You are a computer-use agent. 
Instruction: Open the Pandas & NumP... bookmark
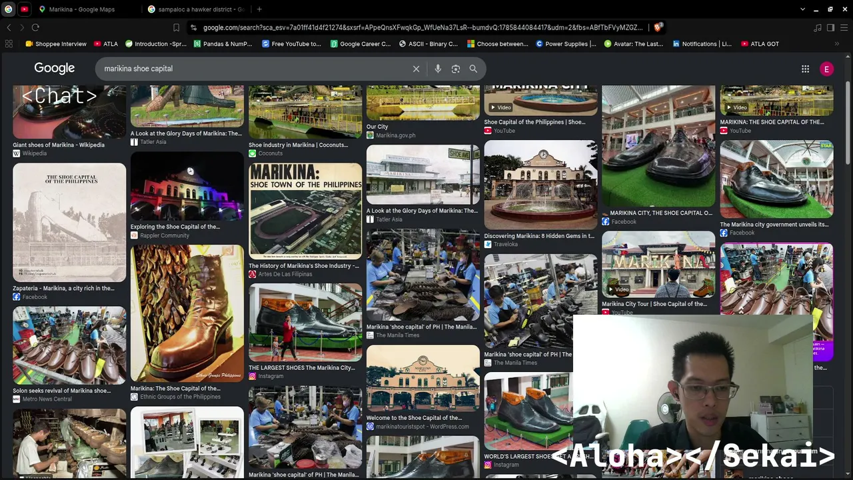[223, 44]
